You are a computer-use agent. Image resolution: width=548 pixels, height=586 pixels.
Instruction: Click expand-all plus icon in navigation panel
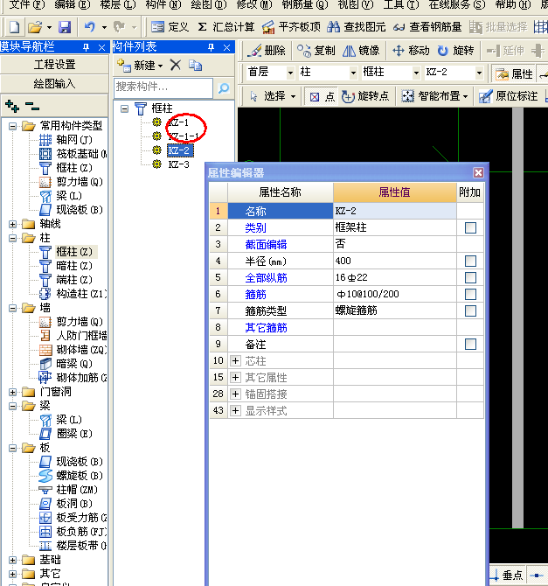click(x=12, y=106)
